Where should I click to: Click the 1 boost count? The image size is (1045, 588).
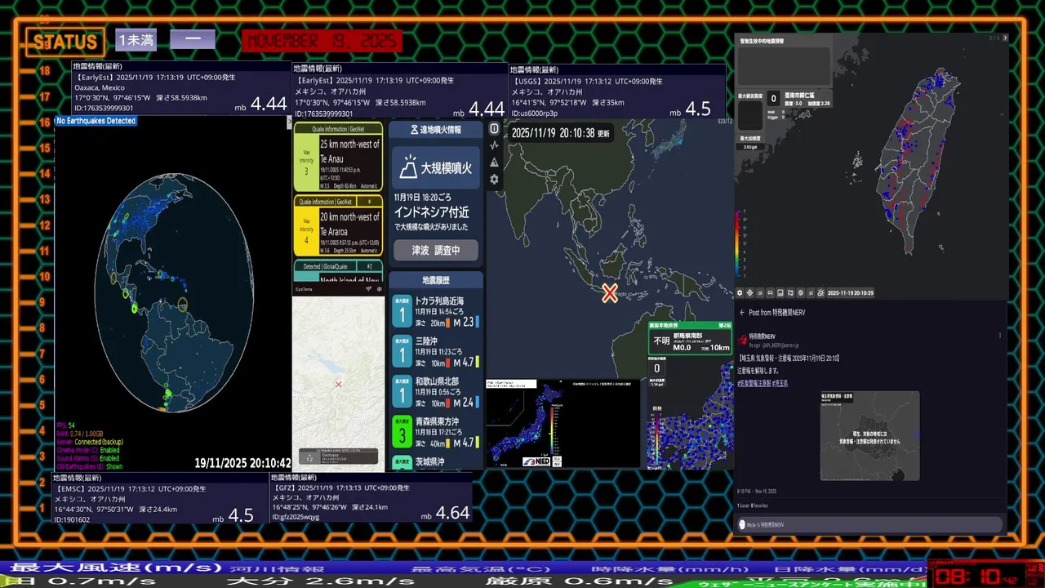click(x=743, y=506)
